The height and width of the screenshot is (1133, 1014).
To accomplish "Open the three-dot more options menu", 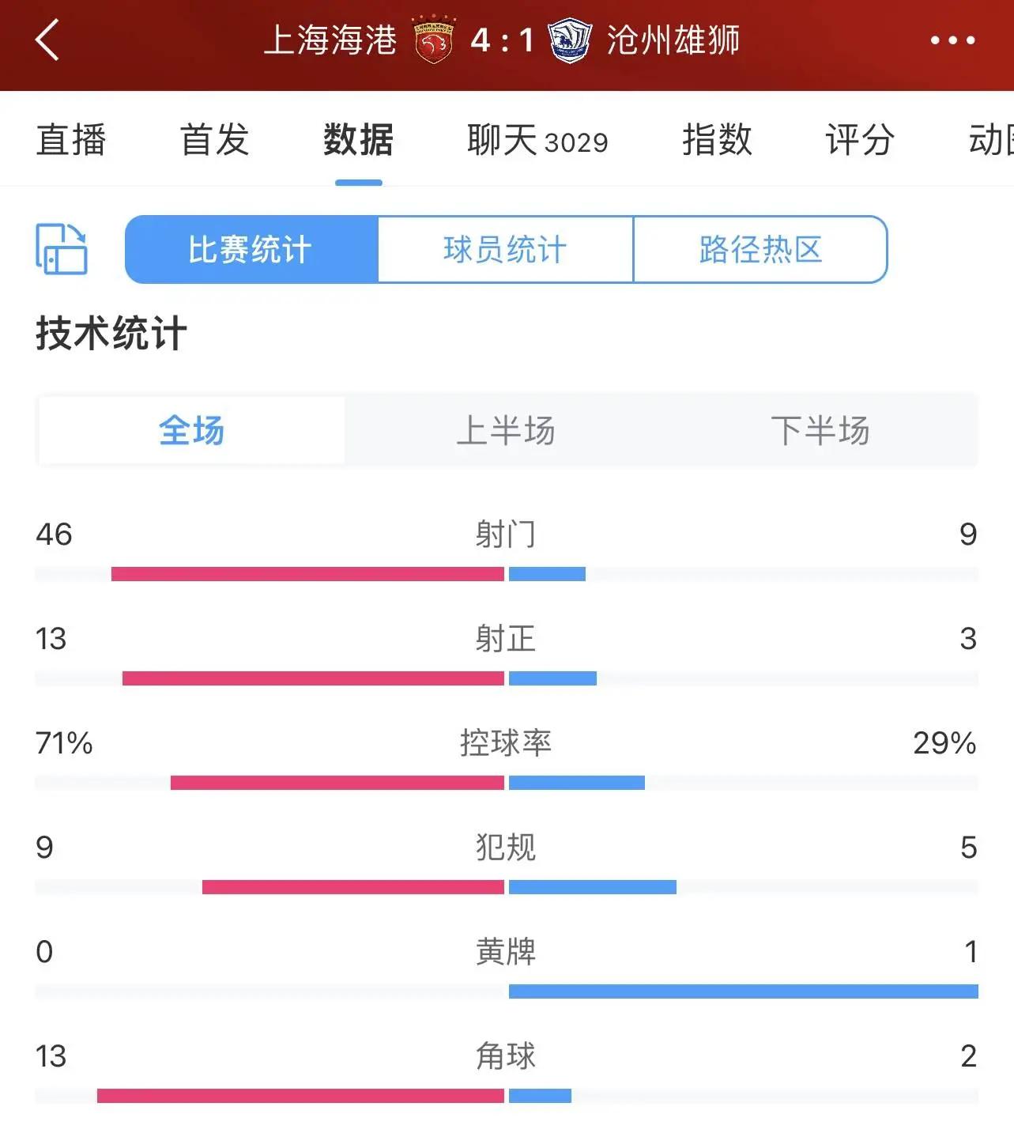I will click(952, 40).
